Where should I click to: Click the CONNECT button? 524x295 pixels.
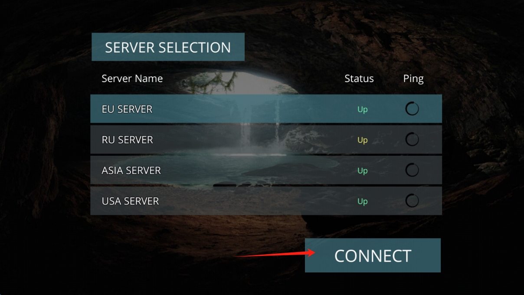[x=373, y=256]
